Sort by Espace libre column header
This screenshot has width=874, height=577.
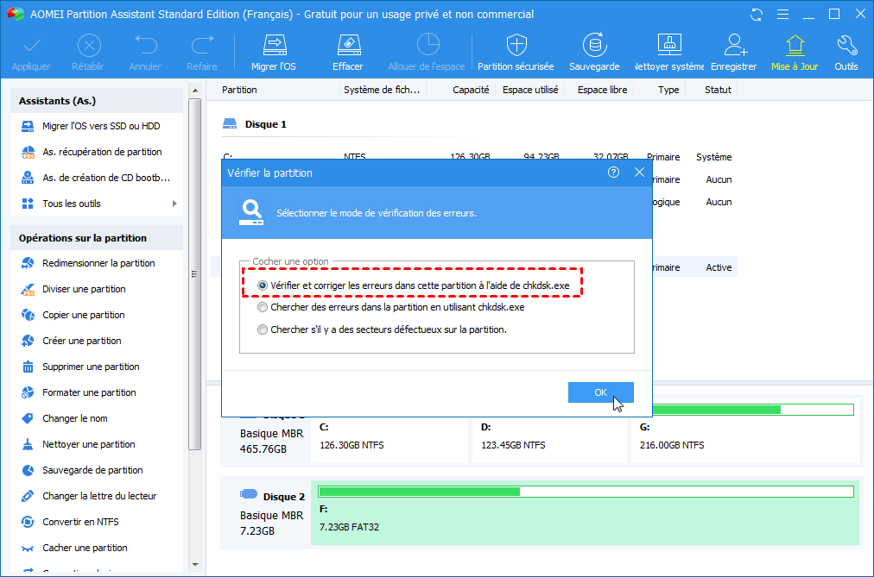click(x=602, y=90)
